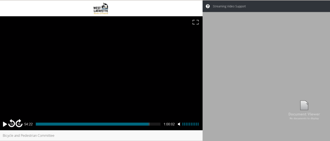The height and width of the screenshot is (141, 330).
Task: Click the West Lafayette logo
Action: pos(101,9)
